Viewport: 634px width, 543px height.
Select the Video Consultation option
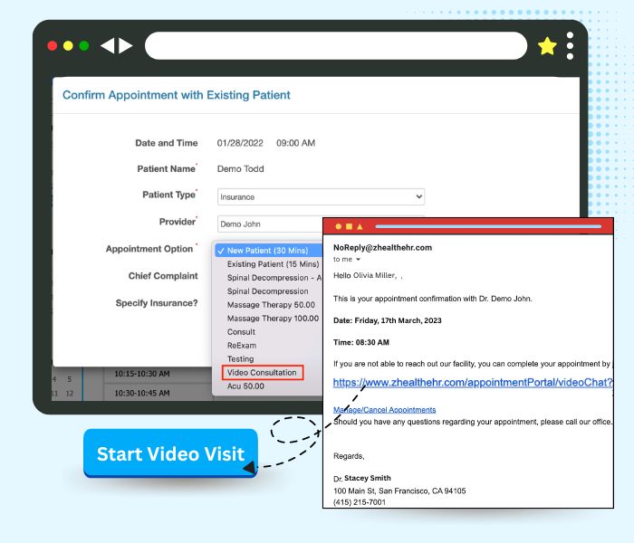click(x=262, y=373)
